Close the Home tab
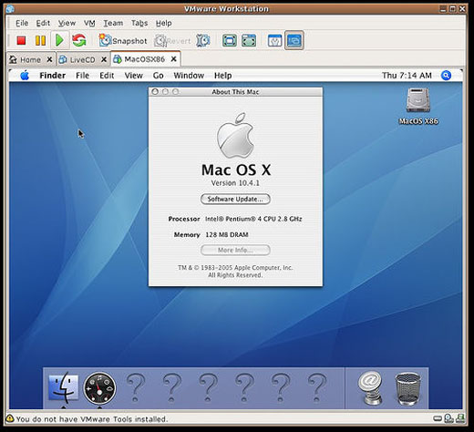Image resolution: width=474 pixels, height=432 pixels. (49, 59)
